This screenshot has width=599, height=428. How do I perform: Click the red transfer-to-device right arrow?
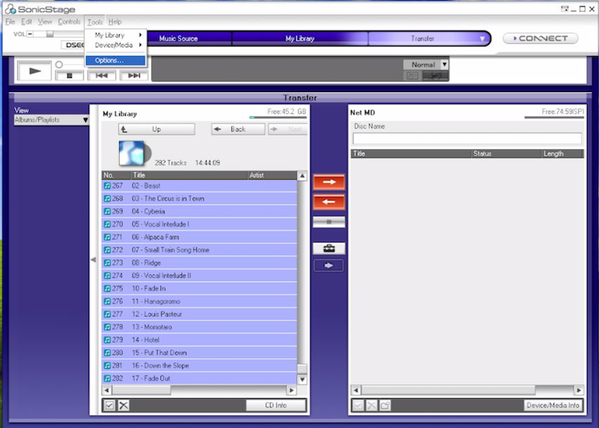[x=329, y=182]
